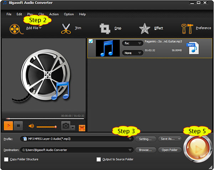This screenshot has height=170, width=214.
Task: Maximize the Bigasoft window
Action: click(x=199, y=2)
